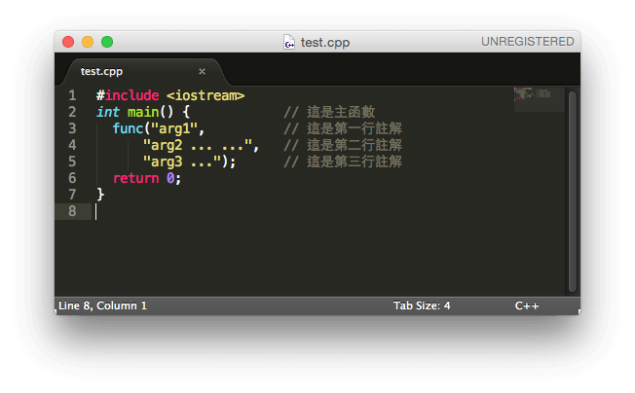635x393 pixels.
Task: Click the red close window button
Action: point(68,42)
